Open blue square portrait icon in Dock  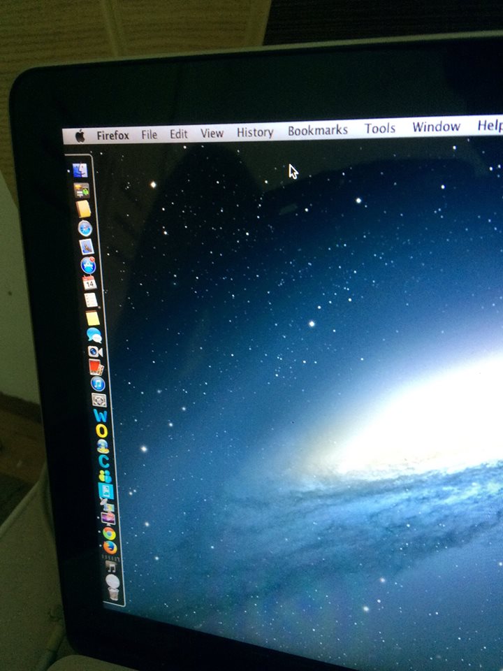click(x=106, y=491)
